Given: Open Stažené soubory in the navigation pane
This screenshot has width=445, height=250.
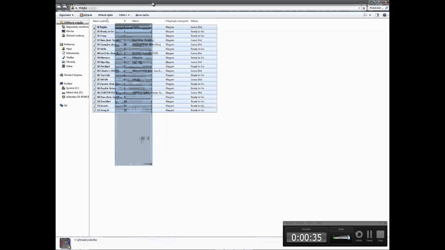Looking at the screenshot, I should (x=75, y=35).
